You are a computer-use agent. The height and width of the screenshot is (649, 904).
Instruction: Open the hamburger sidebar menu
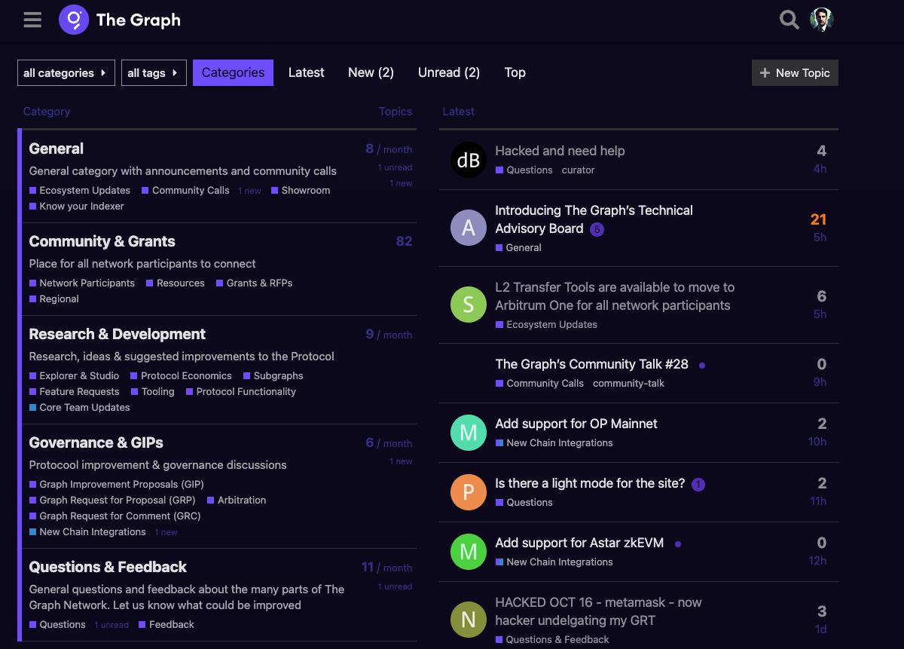(32, 20)
